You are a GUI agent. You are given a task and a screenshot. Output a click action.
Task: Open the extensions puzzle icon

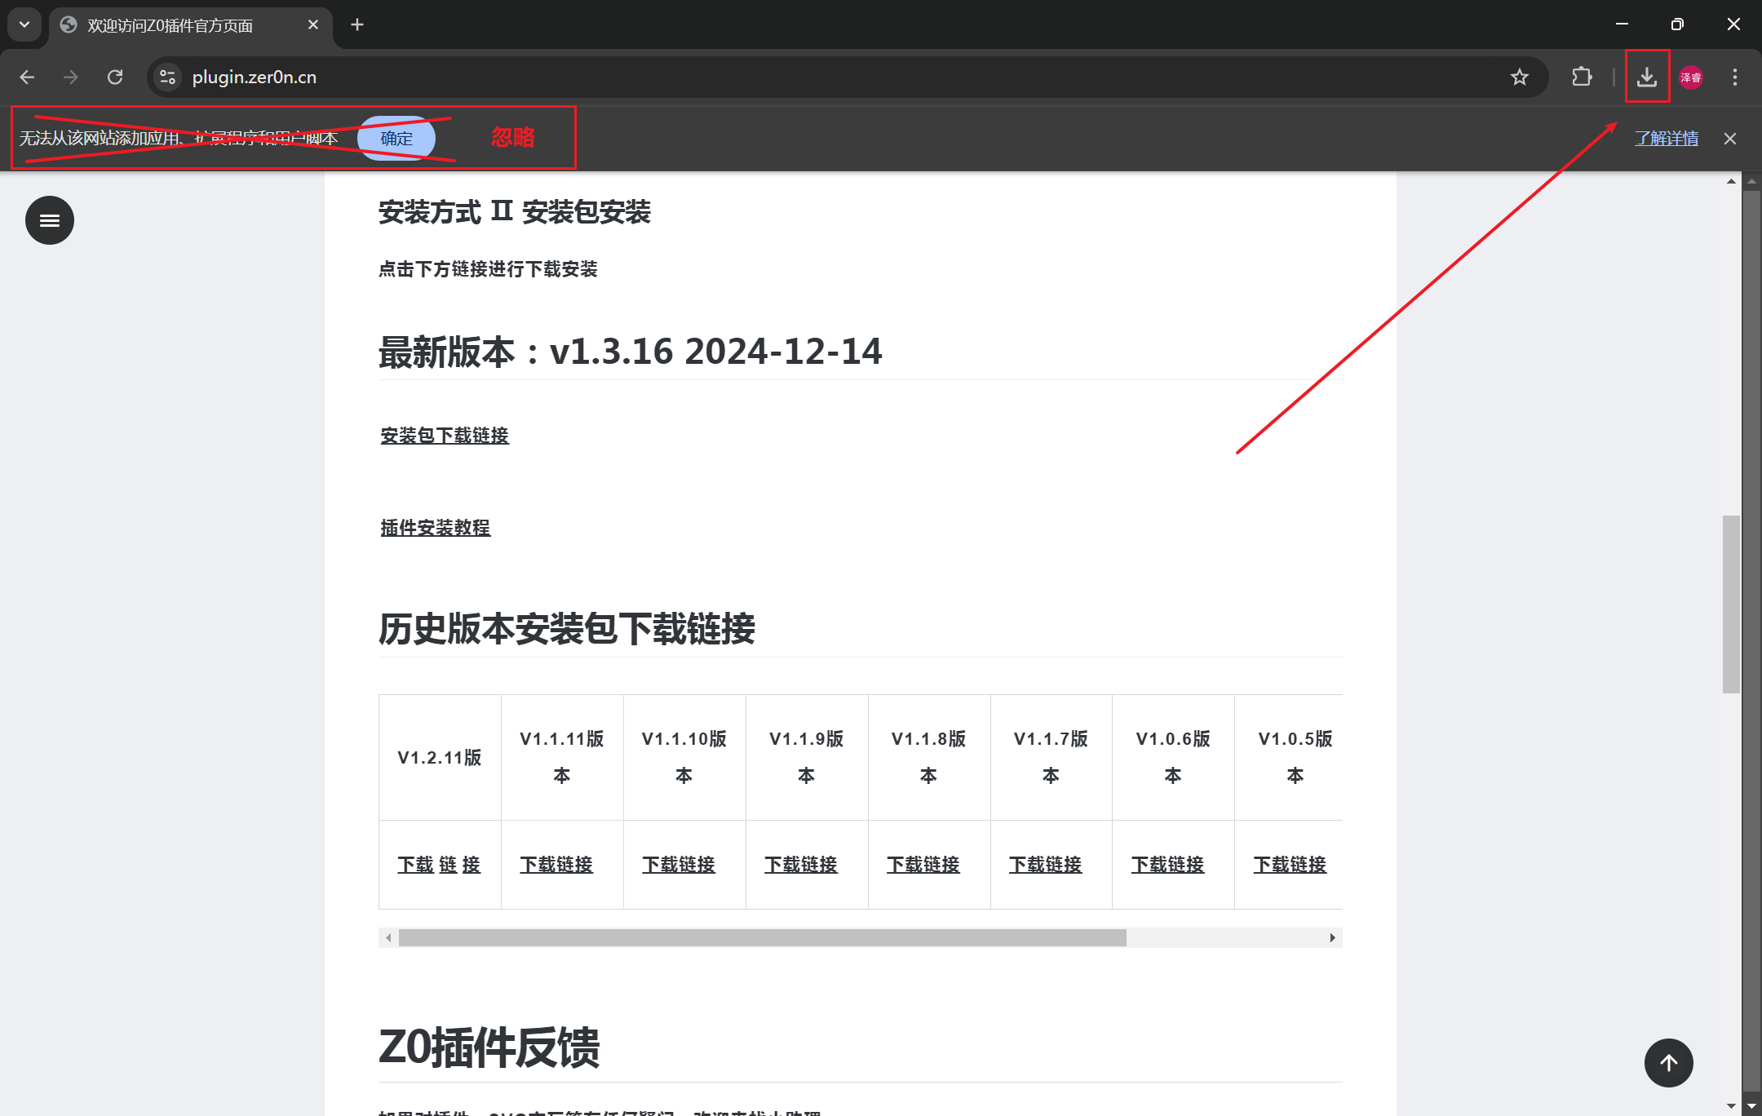pos(1581,77)
